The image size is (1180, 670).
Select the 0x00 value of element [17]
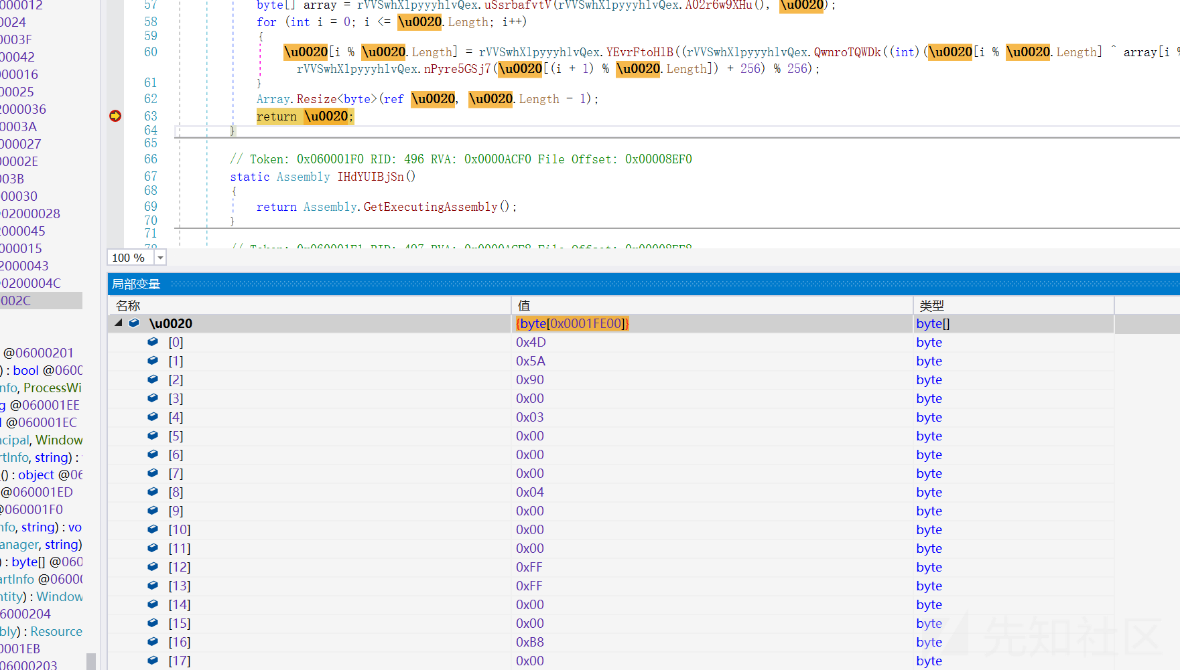(530, 661)
